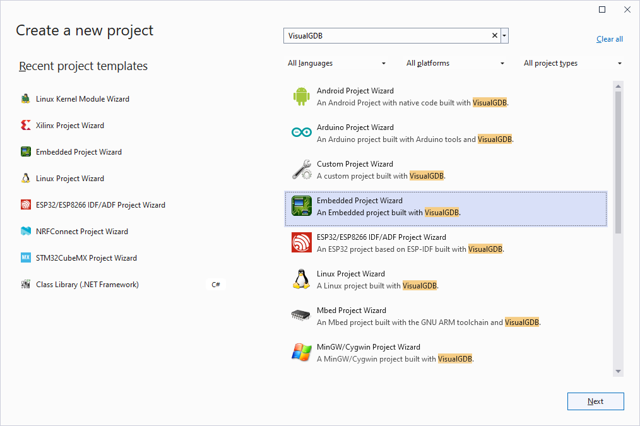The image size is (640, 426).
Task: Click the NRFConnect Project Wizard icon
Action: coord(26,232)
